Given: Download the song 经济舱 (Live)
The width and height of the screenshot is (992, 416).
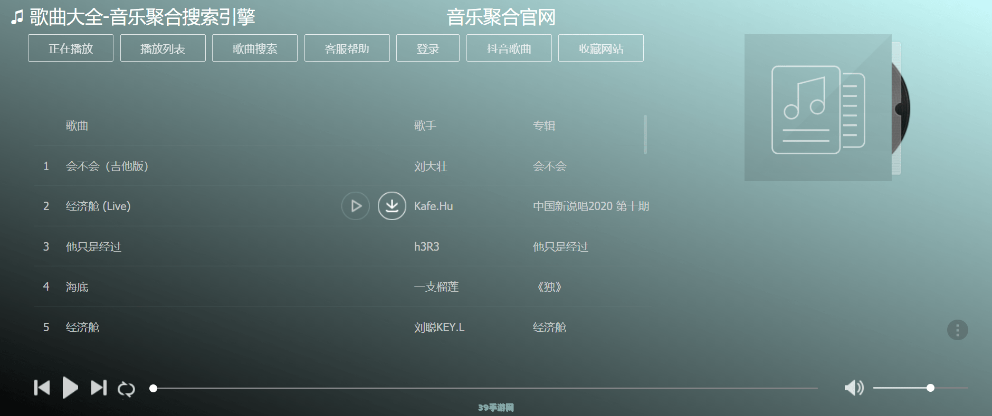Looking at the screenshot, I should click(392, 206).
